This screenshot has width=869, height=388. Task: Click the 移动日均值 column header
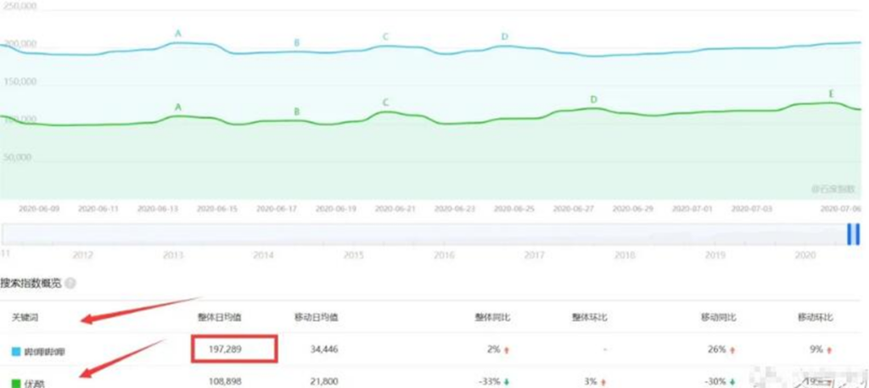coord(317,318)
